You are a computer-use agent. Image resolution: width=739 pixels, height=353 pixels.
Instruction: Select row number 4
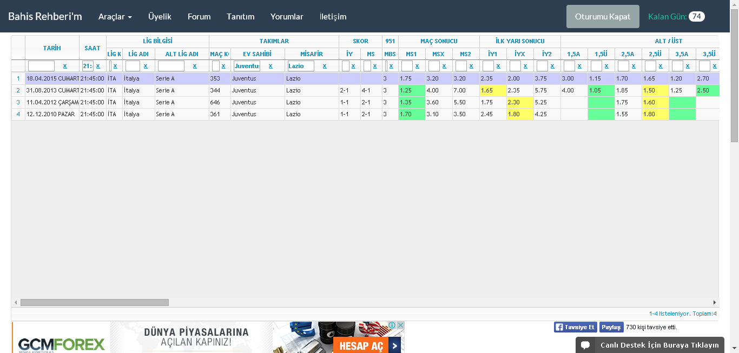click(18, 114)
